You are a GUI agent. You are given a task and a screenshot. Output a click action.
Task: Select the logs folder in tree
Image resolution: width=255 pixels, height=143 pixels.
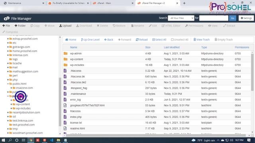(x=15, y=59)
